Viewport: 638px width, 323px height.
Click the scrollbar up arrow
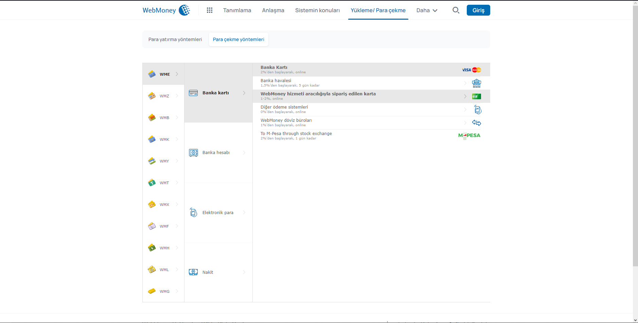(635, 3)
